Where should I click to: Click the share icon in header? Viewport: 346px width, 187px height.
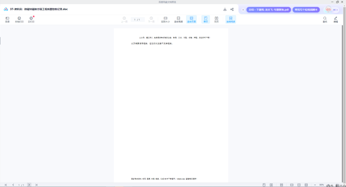point(232,9)
